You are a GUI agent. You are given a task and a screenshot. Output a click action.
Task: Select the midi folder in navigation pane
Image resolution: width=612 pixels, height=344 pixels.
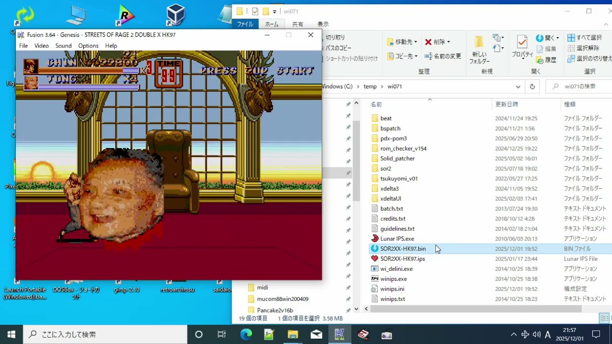tap(262, 288)
